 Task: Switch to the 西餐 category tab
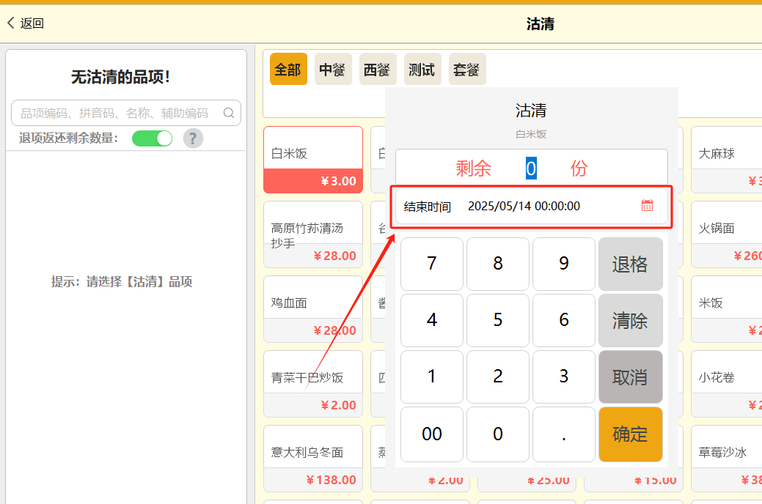click(x=378, y=69)
